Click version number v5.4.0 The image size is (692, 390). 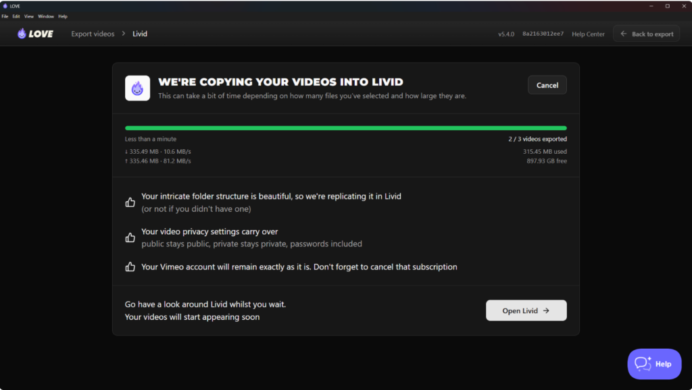coord(506,34)
